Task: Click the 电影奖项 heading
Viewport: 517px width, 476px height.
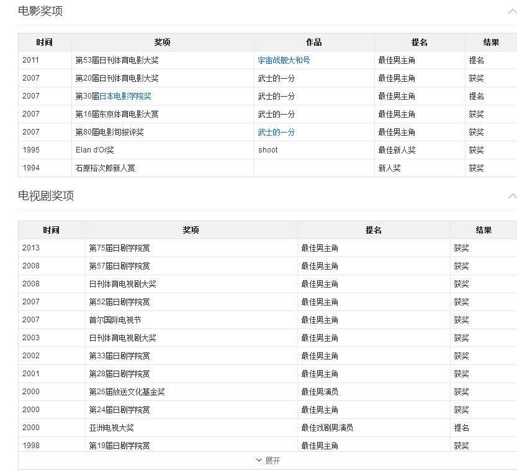Action: [x=40, y=11]
